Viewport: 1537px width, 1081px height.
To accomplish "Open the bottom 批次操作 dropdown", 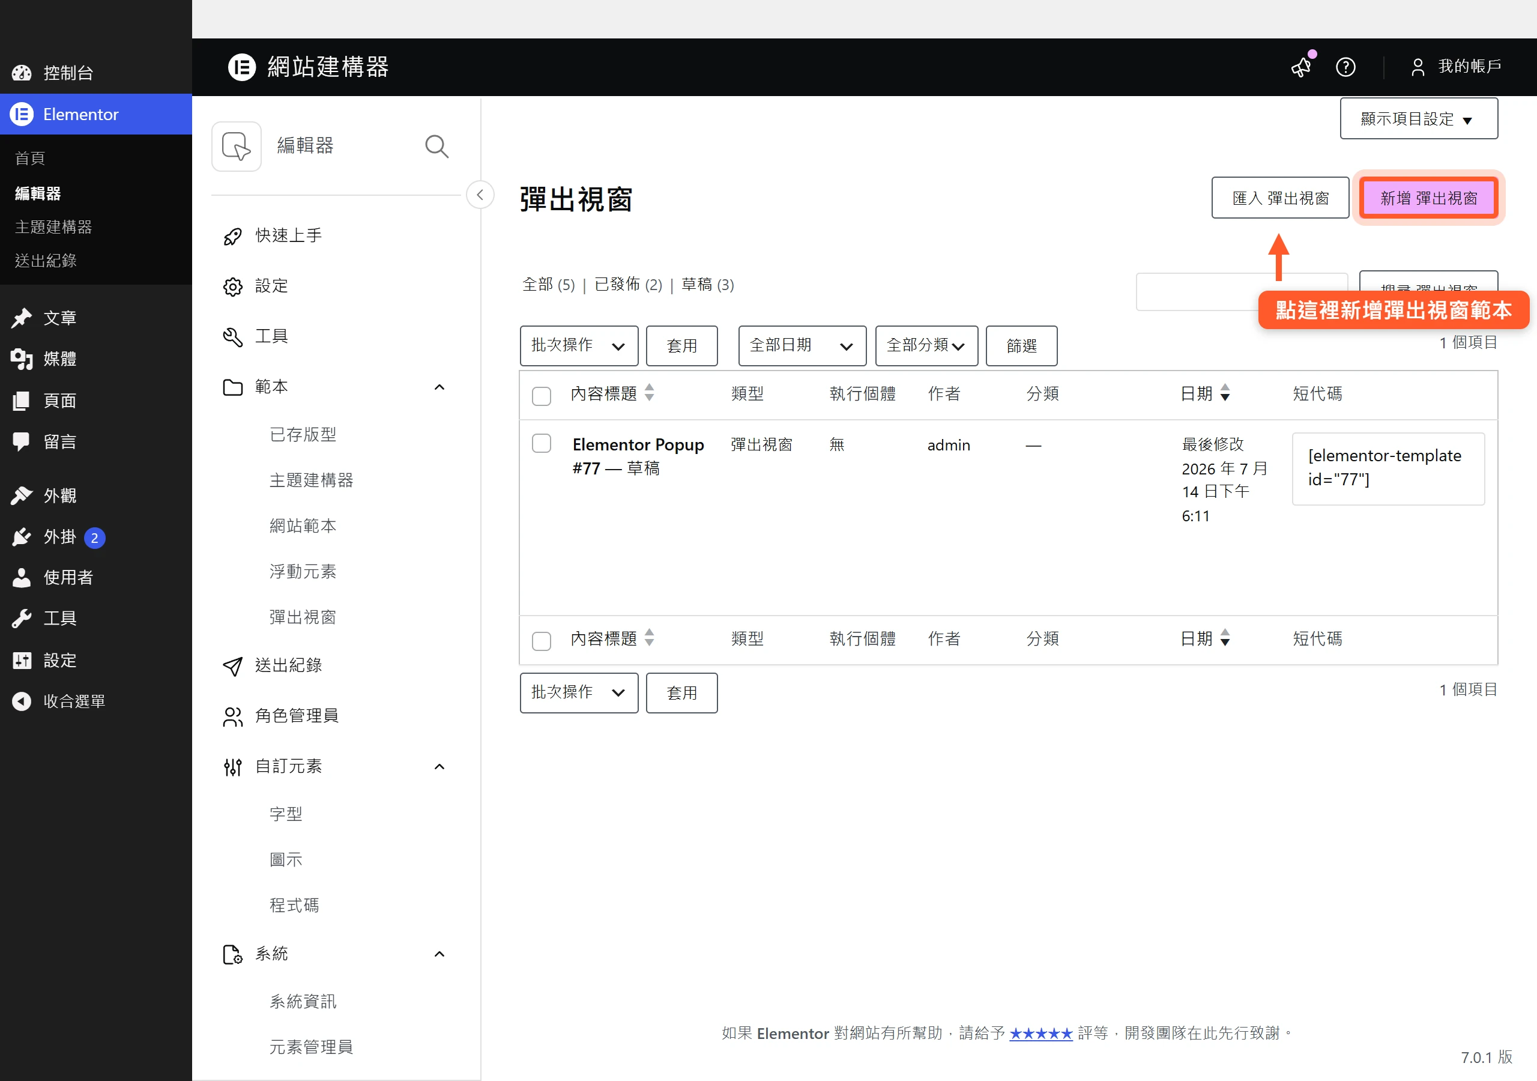I will pyautogui.click(x=578, y=692).
